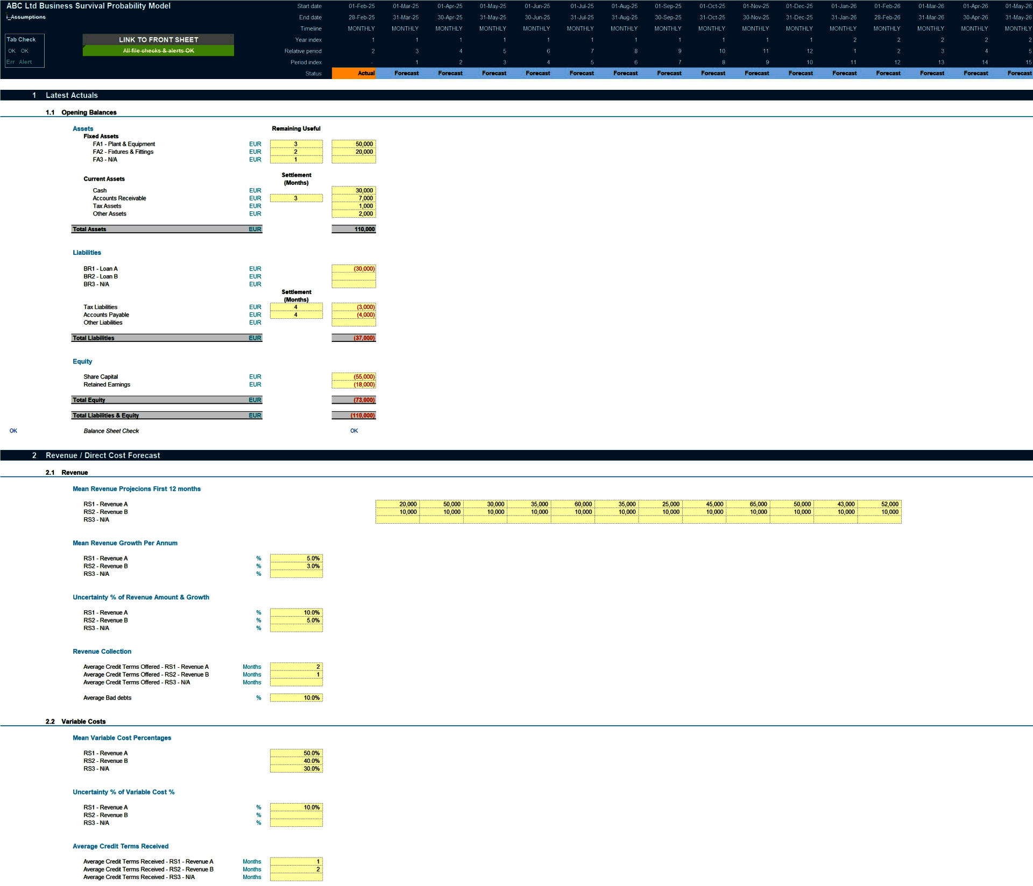Click the LINK TO FRONT SHEET button
The width and height of the screenshot is (1033, 886).
tap(158, 39)
